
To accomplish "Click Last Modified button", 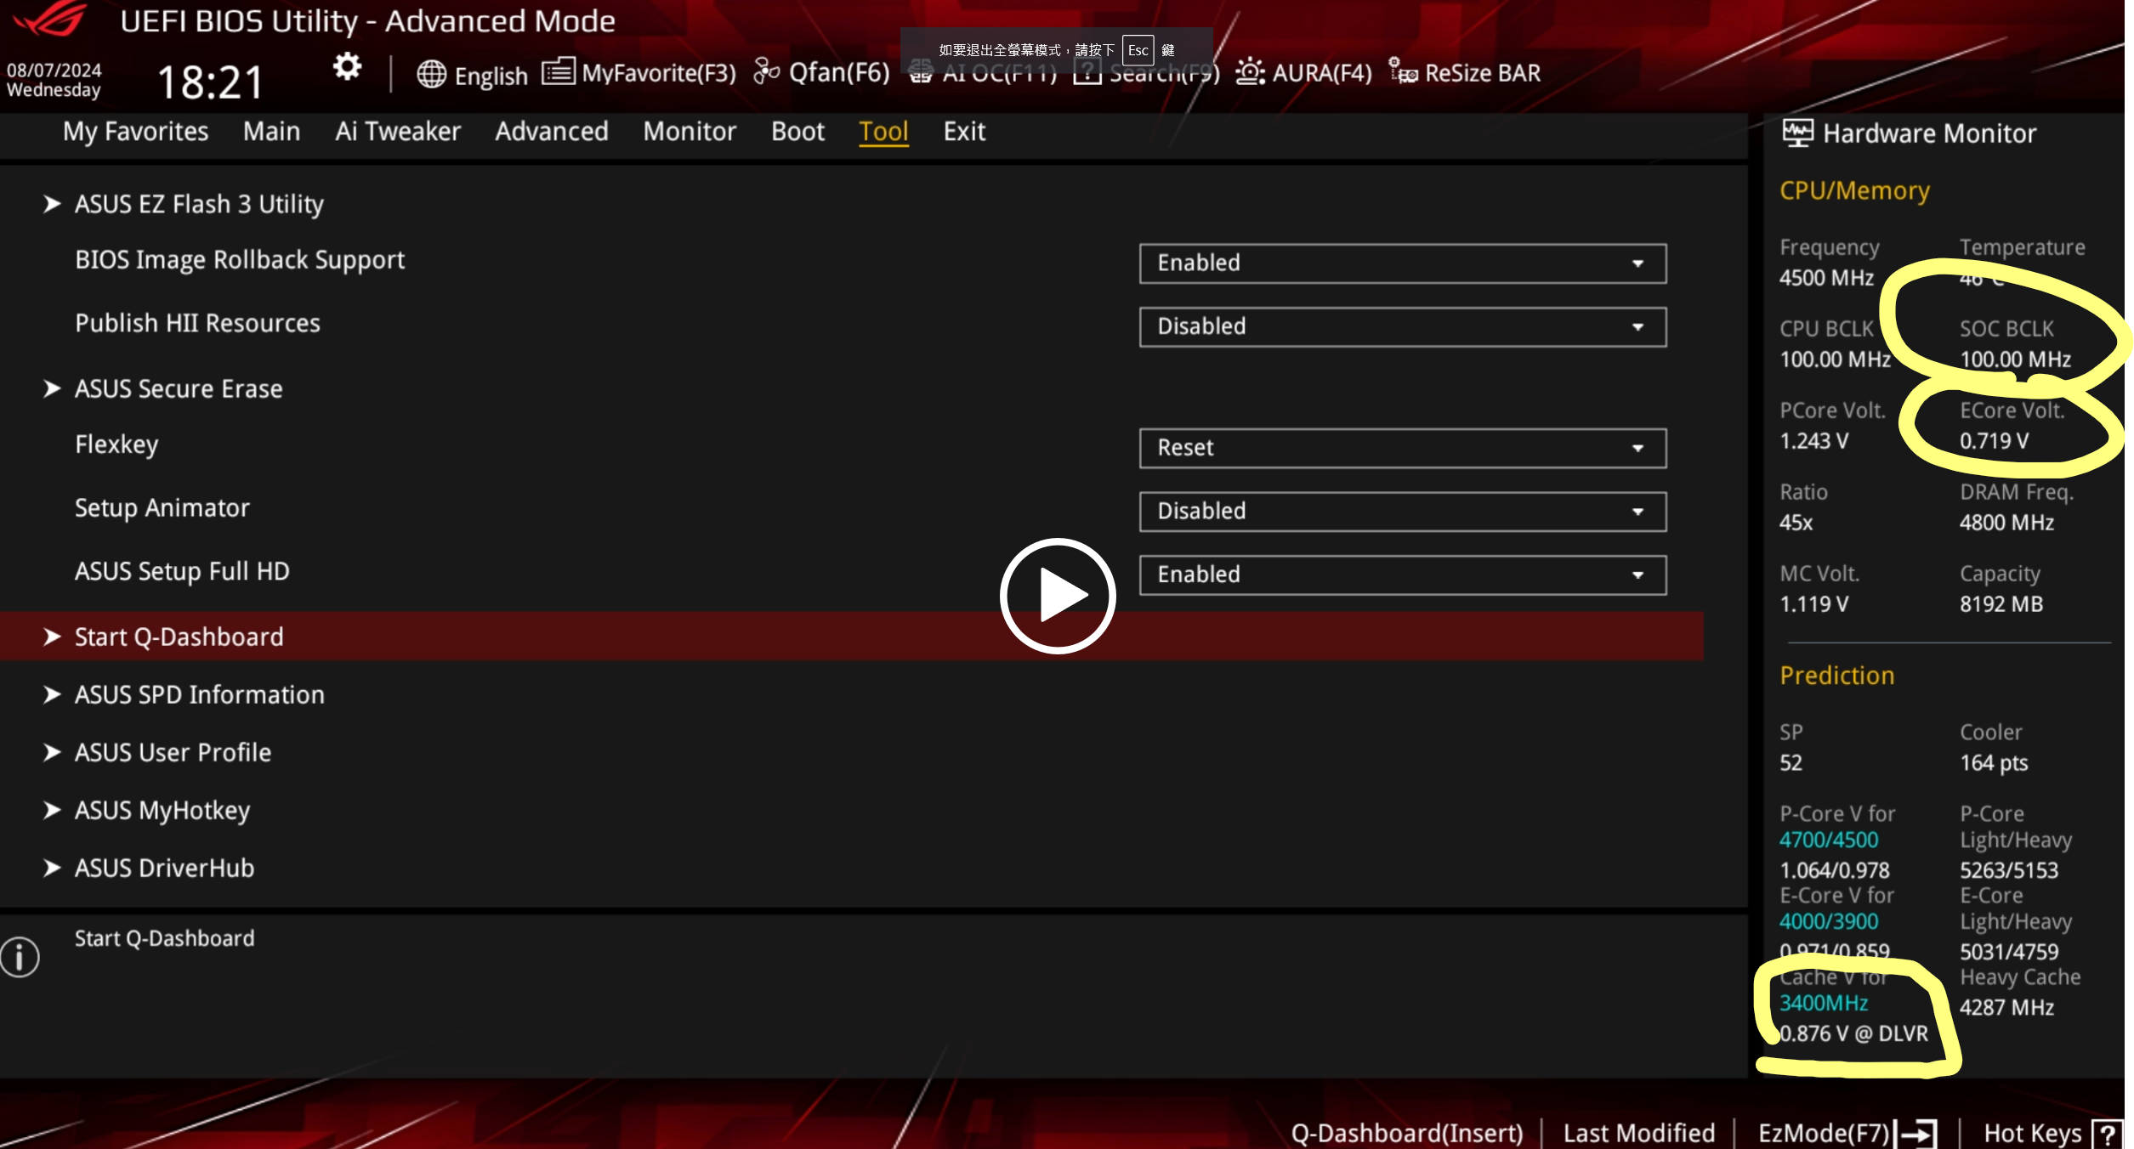I will 1638,1133.
